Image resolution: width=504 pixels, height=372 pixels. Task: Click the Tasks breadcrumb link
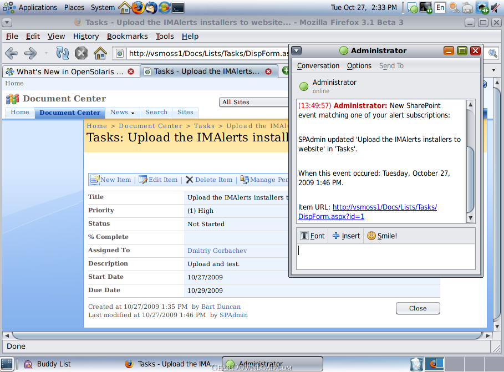[204, 126]
